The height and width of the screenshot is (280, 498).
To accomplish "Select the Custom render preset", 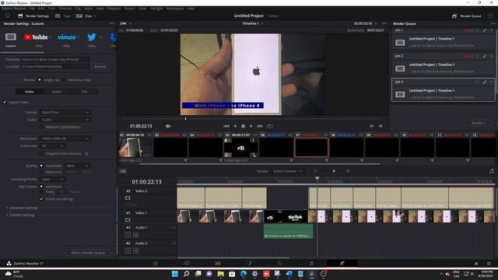I will [10, 37].
